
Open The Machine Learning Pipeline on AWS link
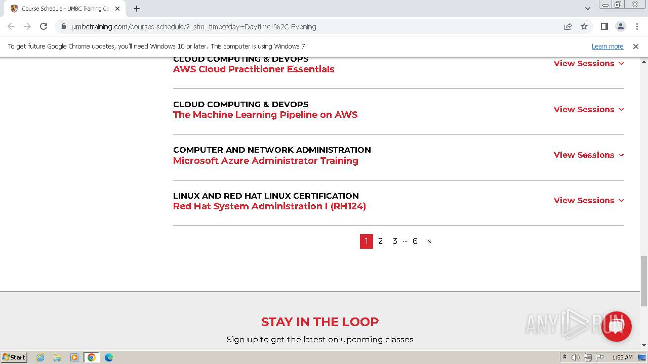tap(265, 115)
